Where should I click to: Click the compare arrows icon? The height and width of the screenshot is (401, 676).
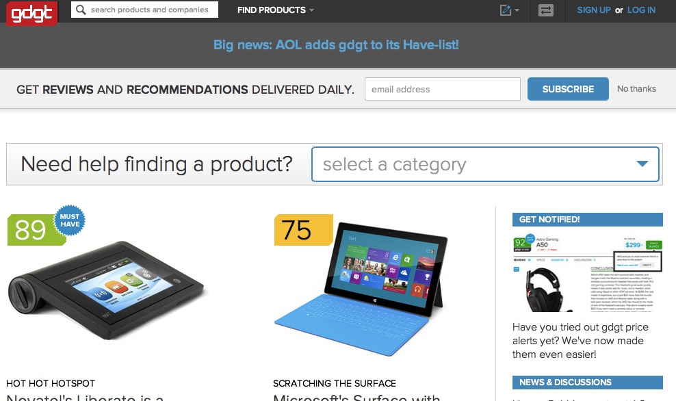(546, 10)
